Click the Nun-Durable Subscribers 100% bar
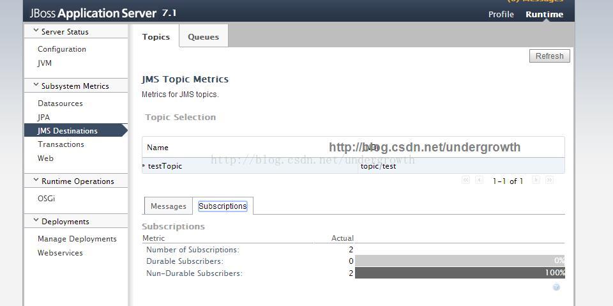Screen dimensions: 613x306 click(460, 273)
